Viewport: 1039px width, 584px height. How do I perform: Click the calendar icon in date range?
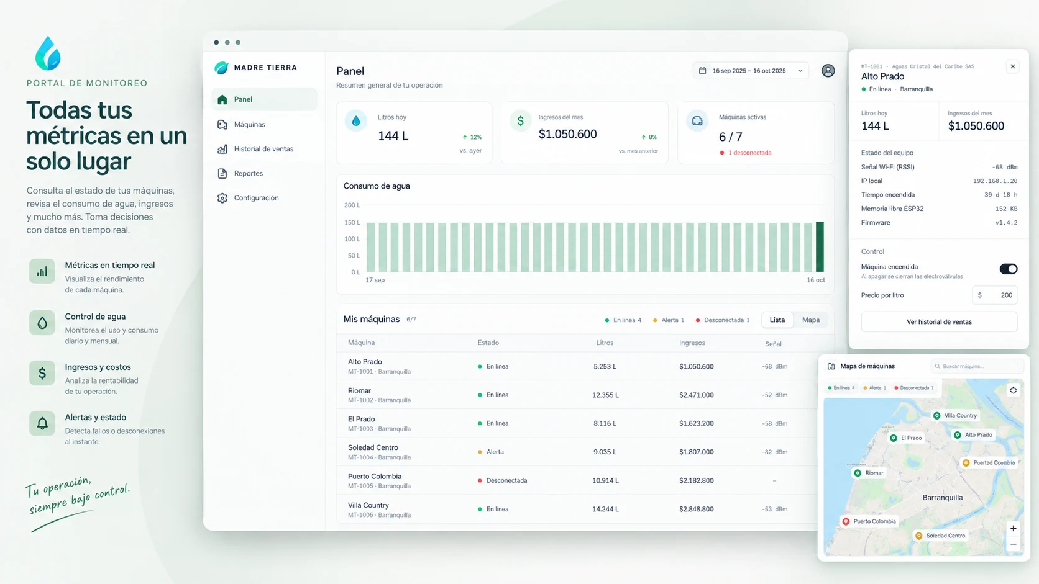point(703,71)
